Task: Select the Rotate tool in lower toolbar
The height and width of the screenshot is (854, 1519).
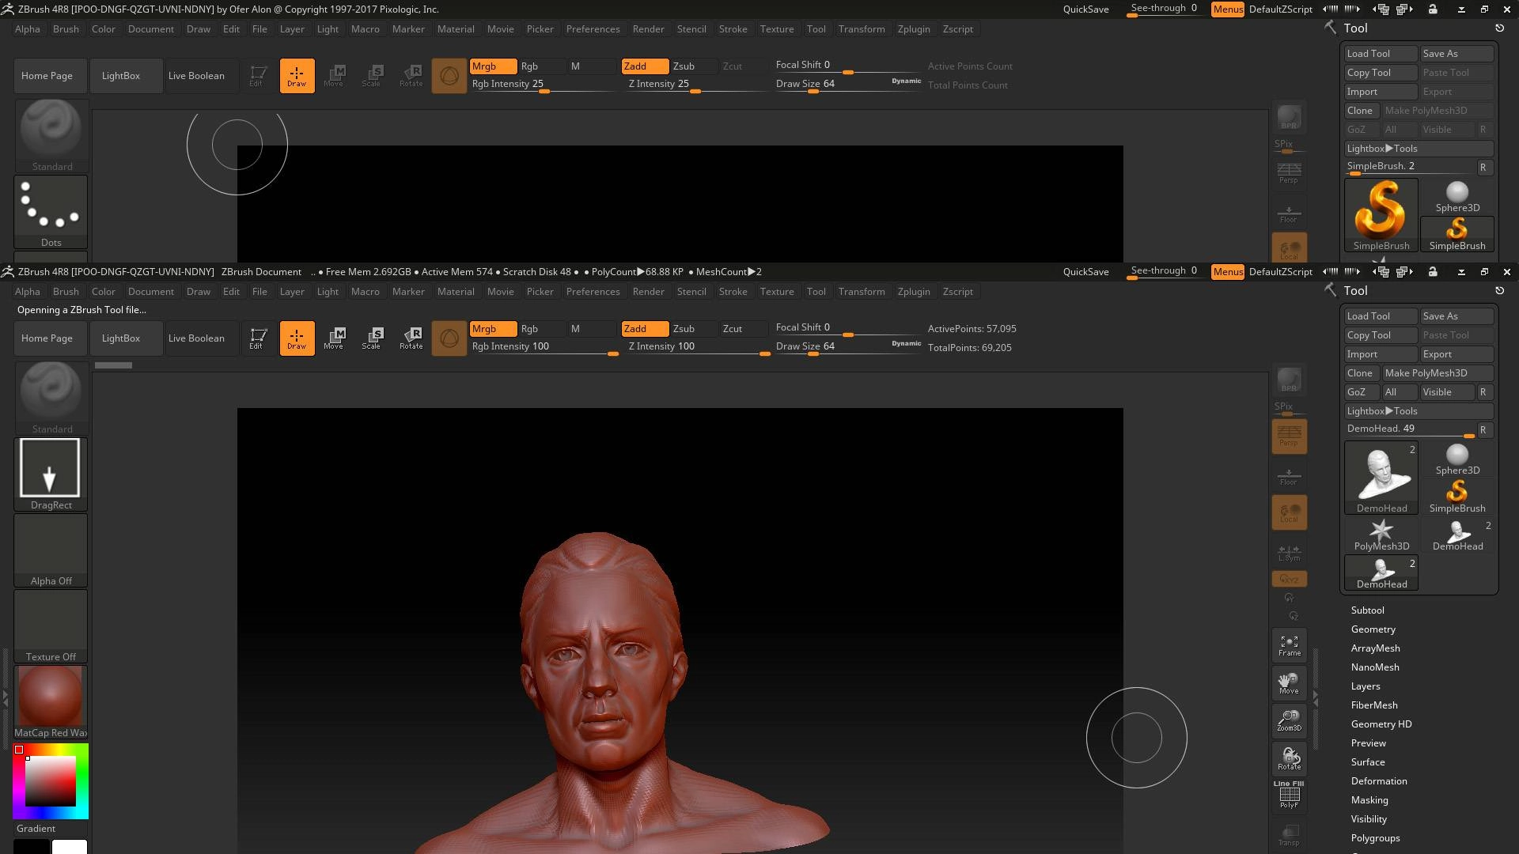Action: [x=411, y=338]
